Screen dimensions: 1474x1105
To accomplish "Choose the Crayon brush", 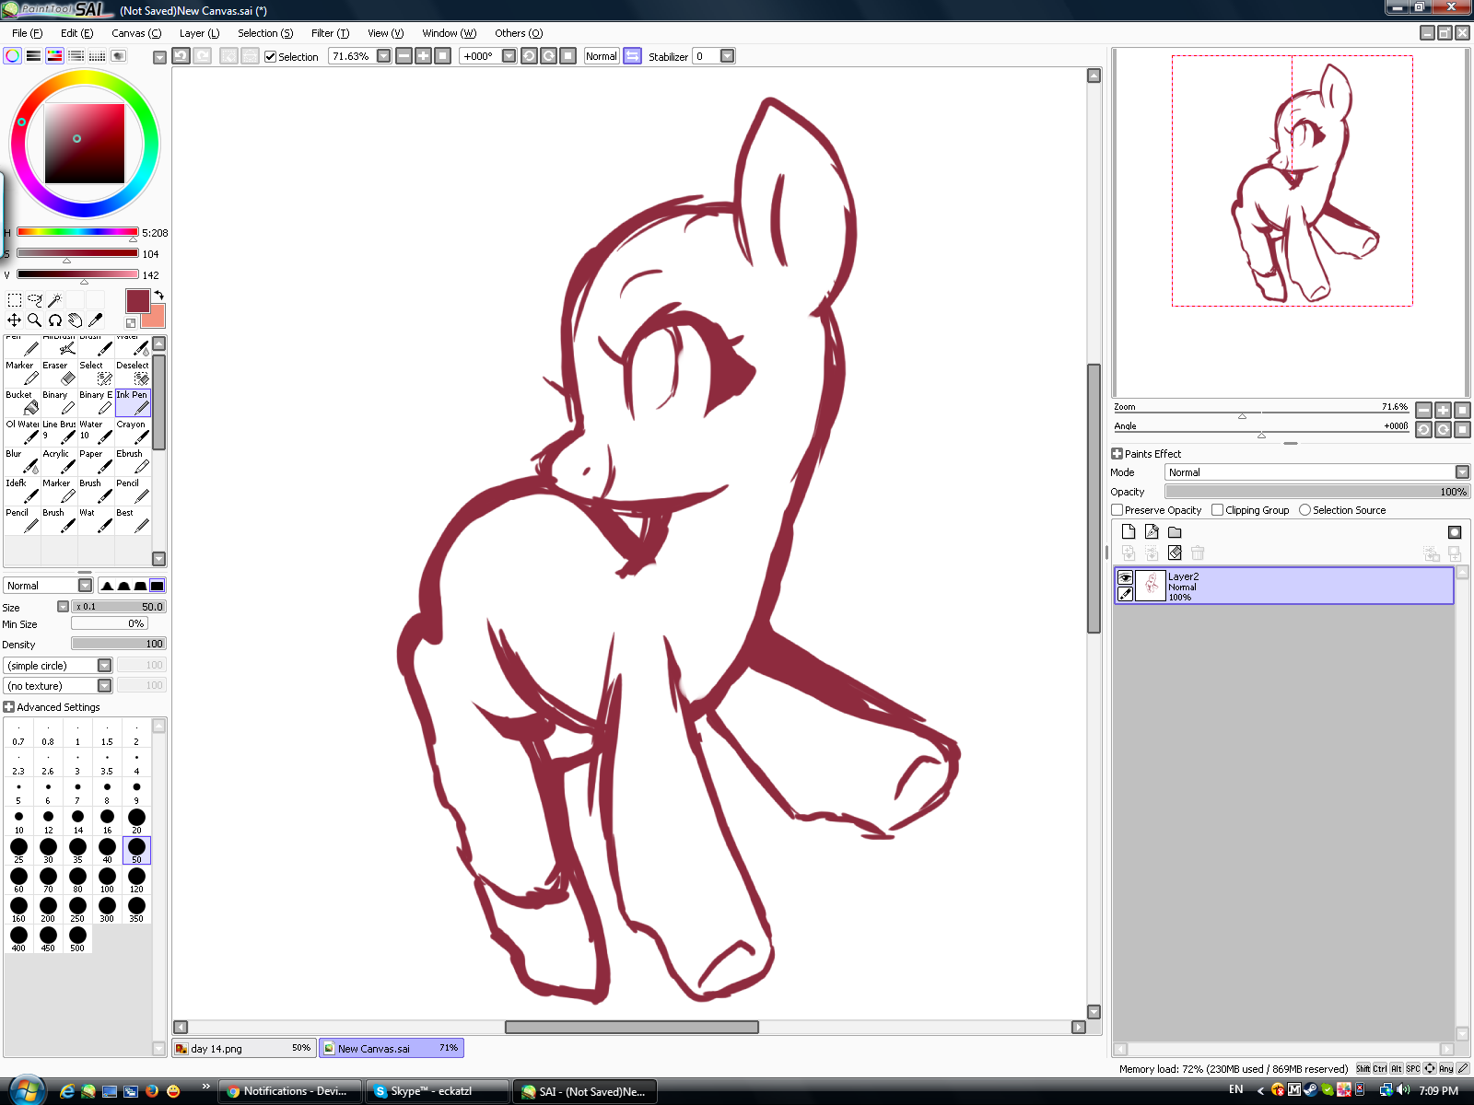I will (x=133, y=432).
